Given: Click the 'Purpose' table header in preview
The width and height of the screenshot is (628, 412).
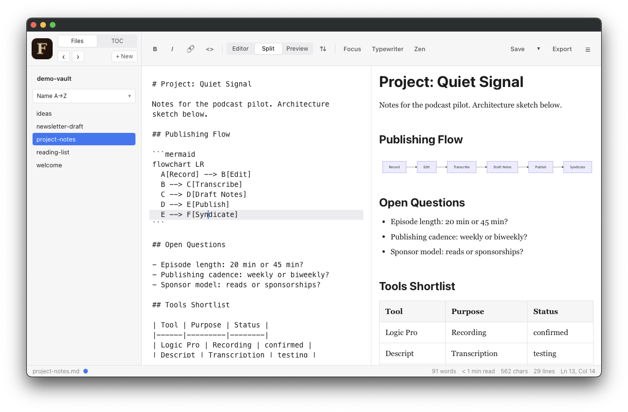Looking at the screenshot, I should coord(486,312).
